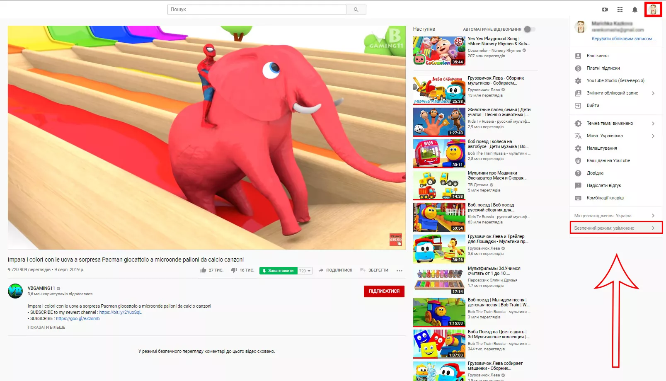Dislike the video with thumbs down
Image resolution: width=666 pixels, height=381 pixels.
tap(234, 270)
